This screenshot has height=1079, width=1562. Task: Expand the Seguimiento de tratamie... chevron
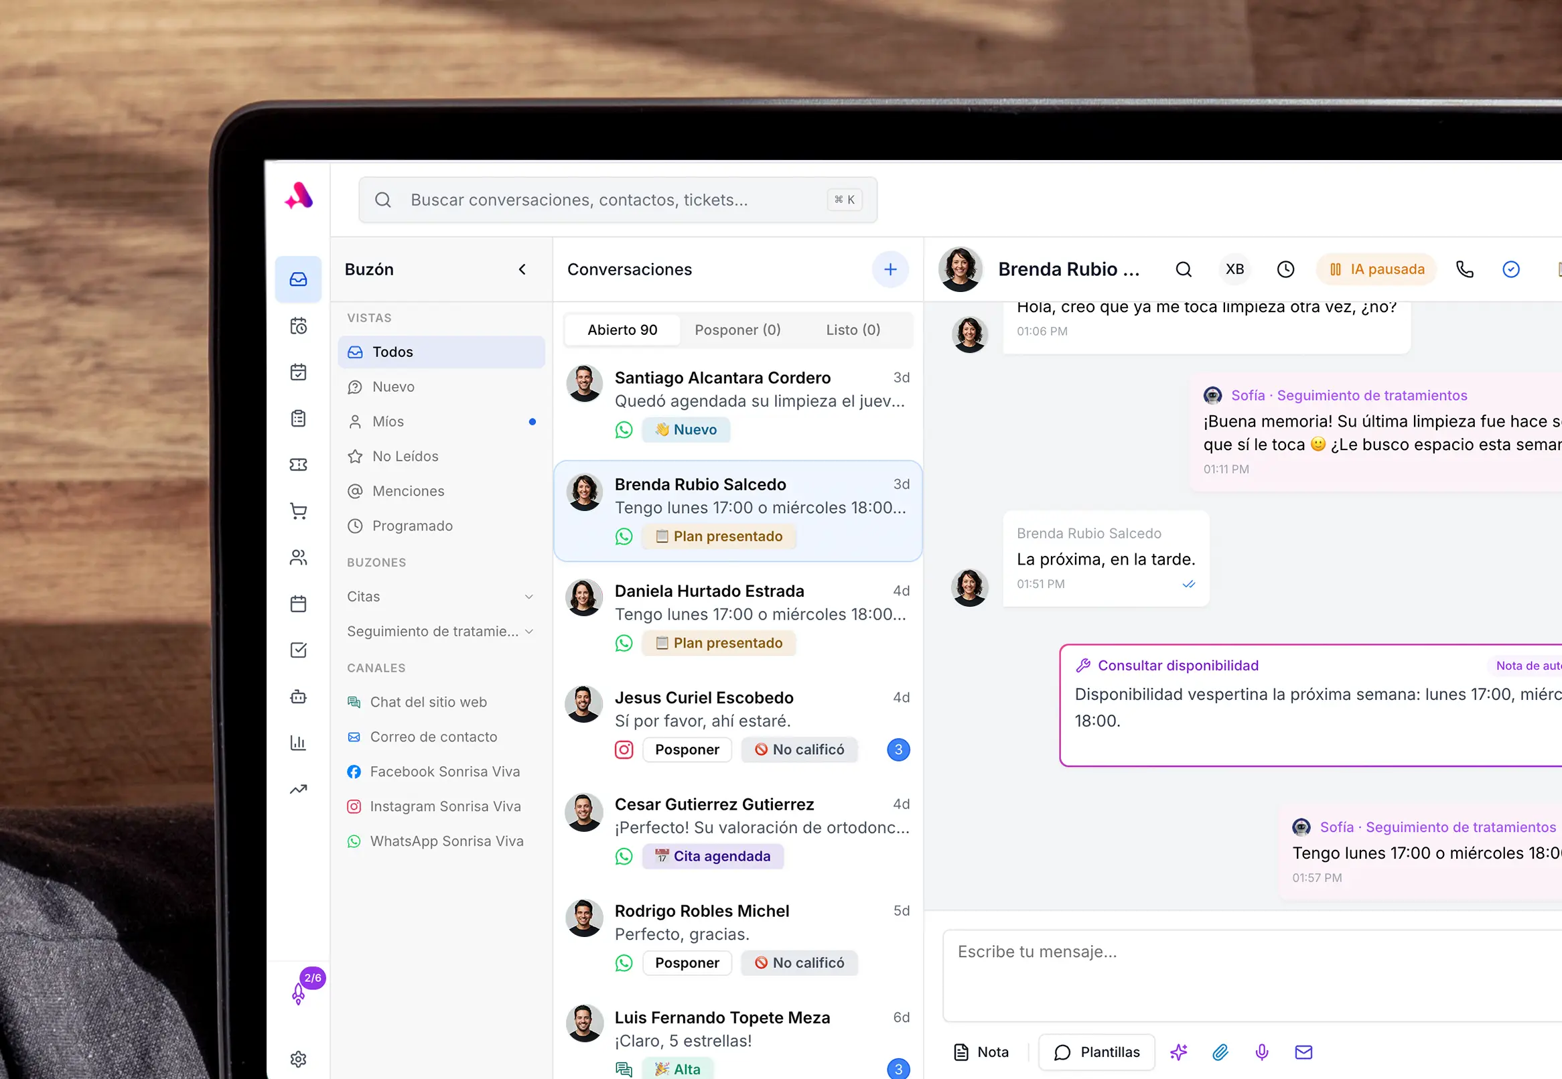(x=529, y=632)
